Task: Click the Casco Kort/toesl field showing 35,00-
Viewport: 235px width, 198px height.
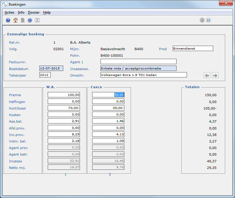Action: click(108, 108)
